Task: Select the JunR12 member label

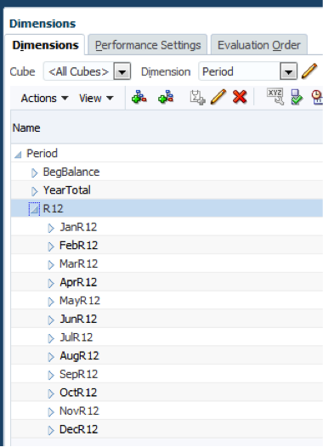Action: [x=78, y=319]
